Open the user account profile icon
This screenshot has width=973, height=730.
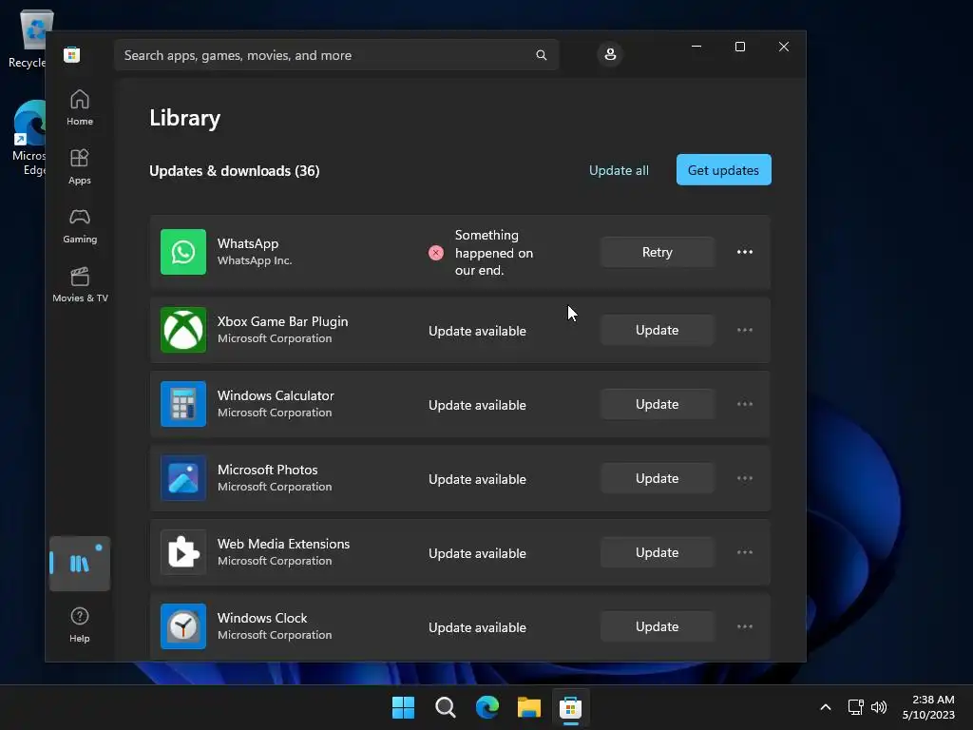610,54
